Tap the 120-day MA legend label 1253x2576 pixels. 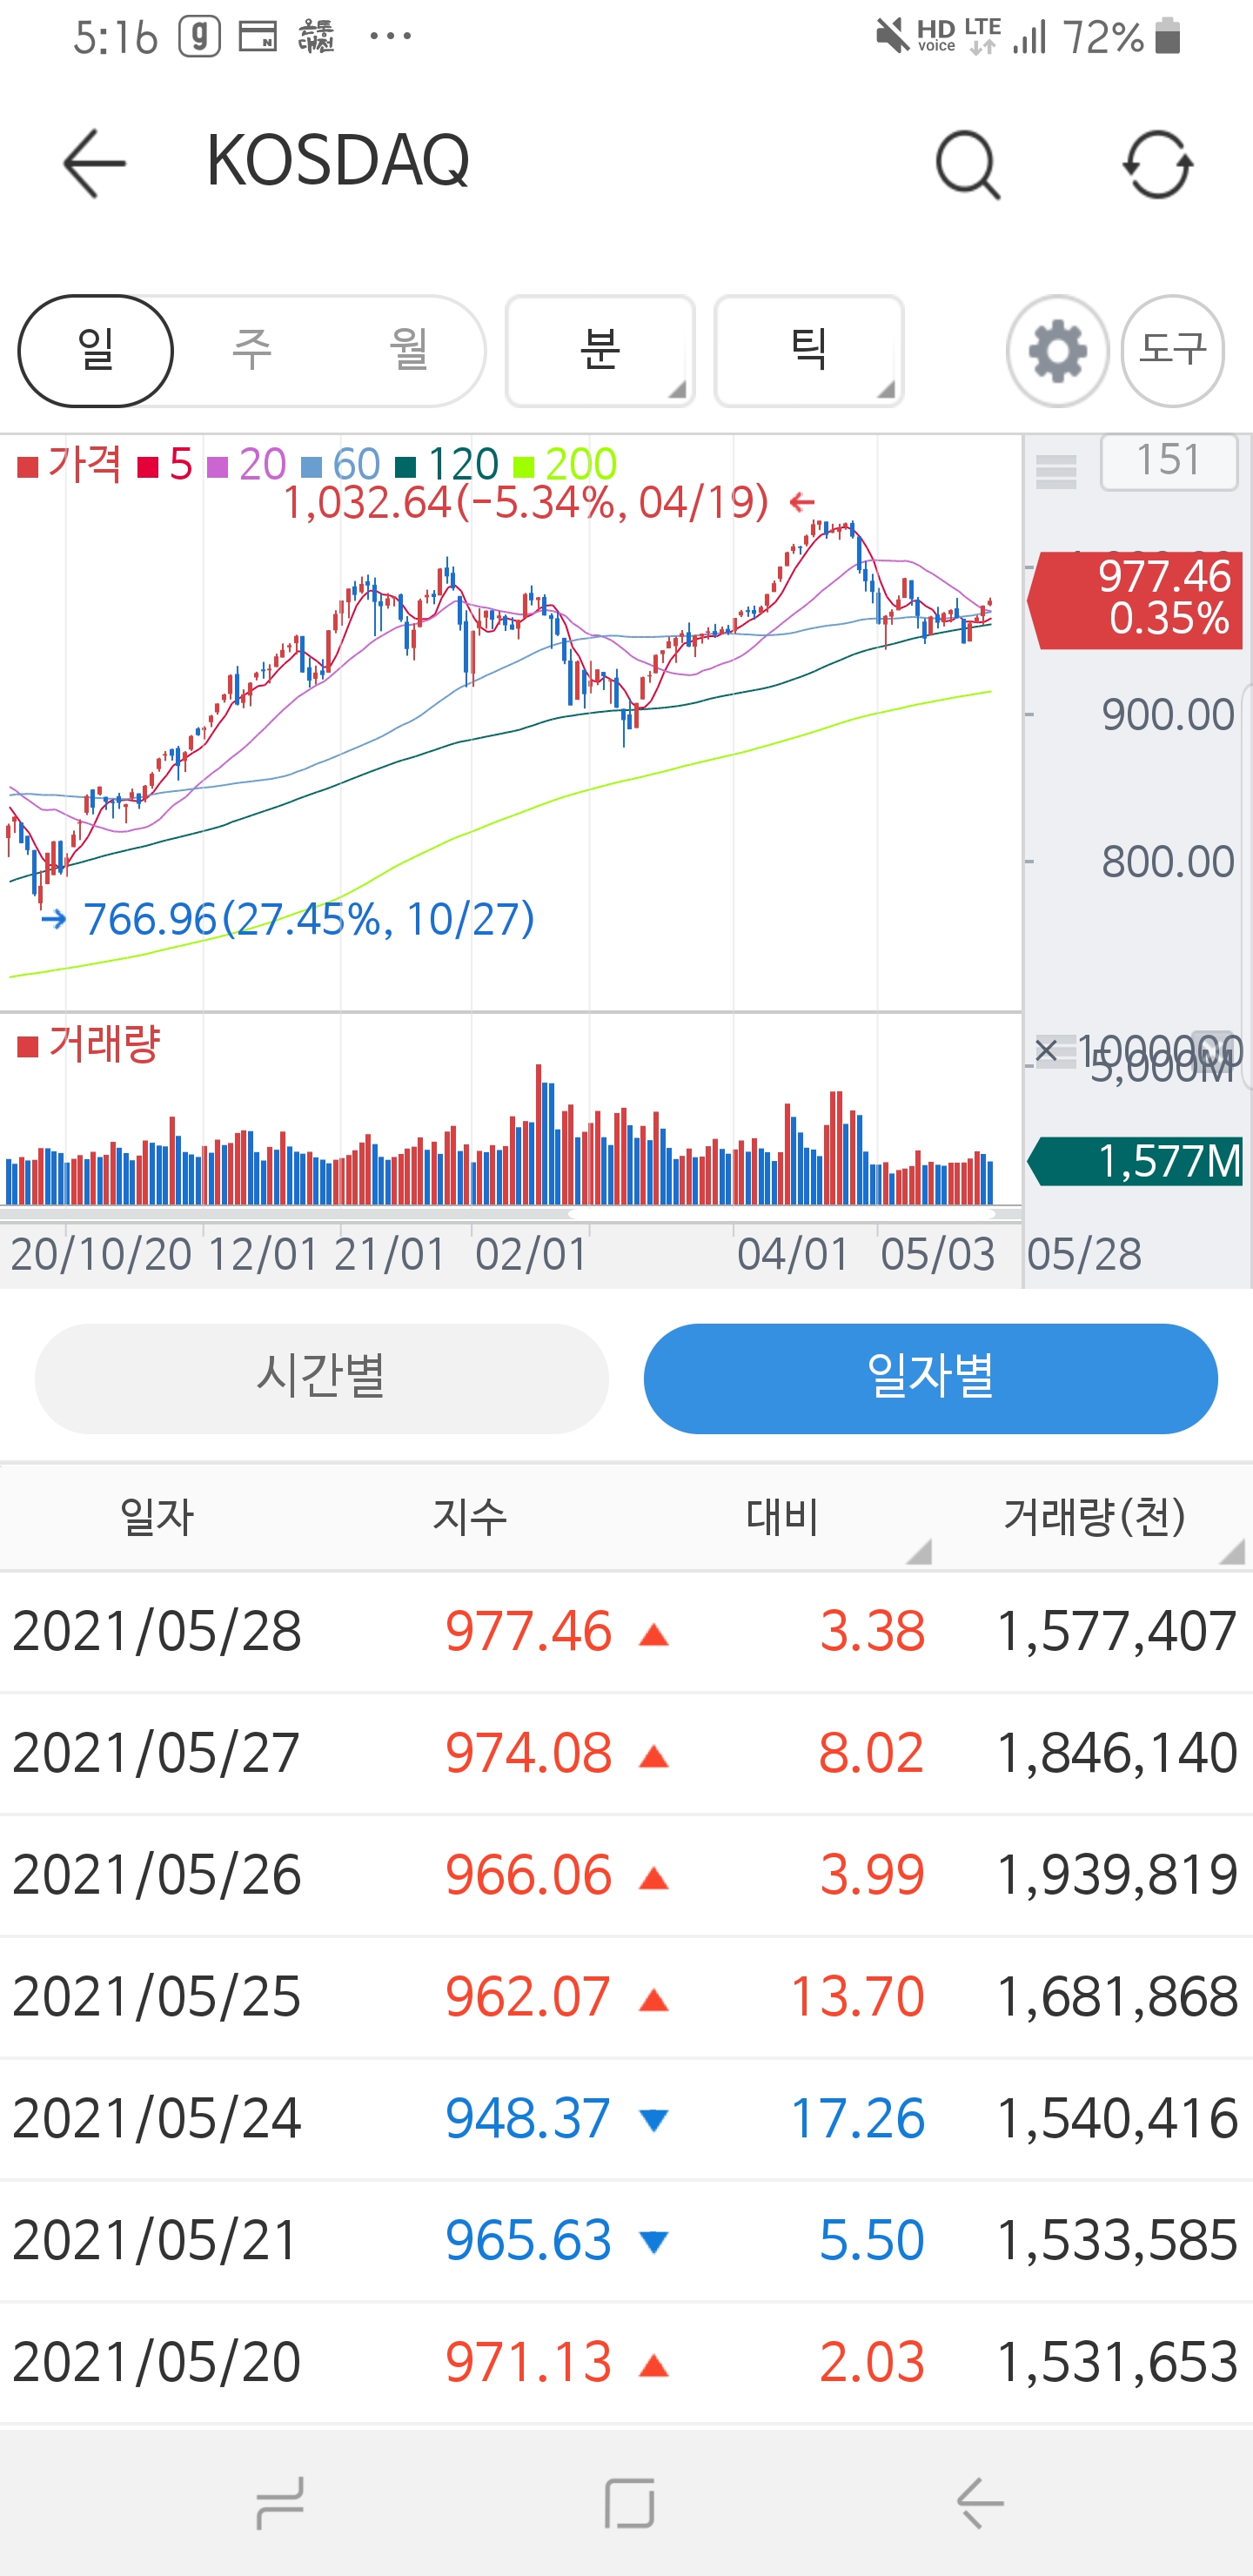[463, 464]
